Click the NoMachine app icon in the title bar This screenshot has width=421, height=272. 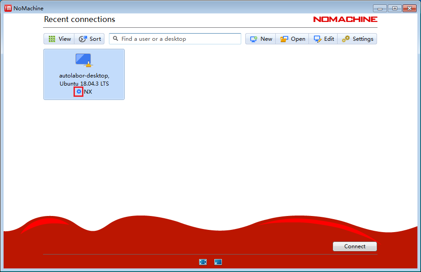[8, 8]
